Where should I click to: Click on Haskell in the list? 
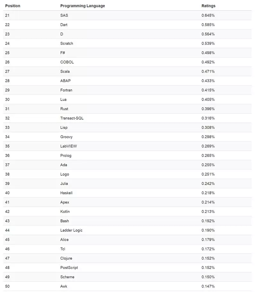point(66,193)
